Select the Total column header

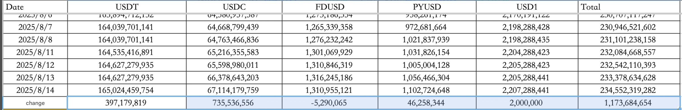[x=629, y=7]
